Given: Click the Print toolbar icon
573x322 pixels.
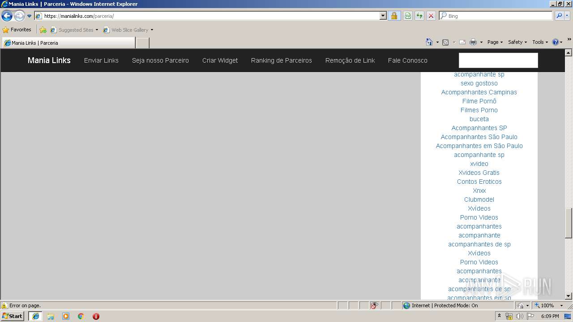Looking at the screenshot, I should click(x=473, y=42).
